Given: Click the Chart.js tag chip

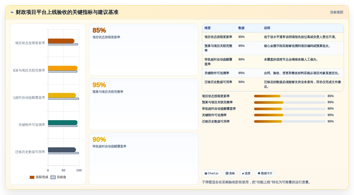Looking at the screenshot, I should pyautogui.click(x=211, y=173).
